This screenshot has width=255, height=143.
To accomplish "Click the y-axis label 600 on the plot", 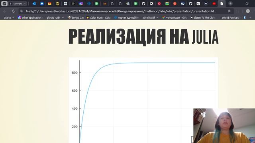I will (x=75, y=91).
